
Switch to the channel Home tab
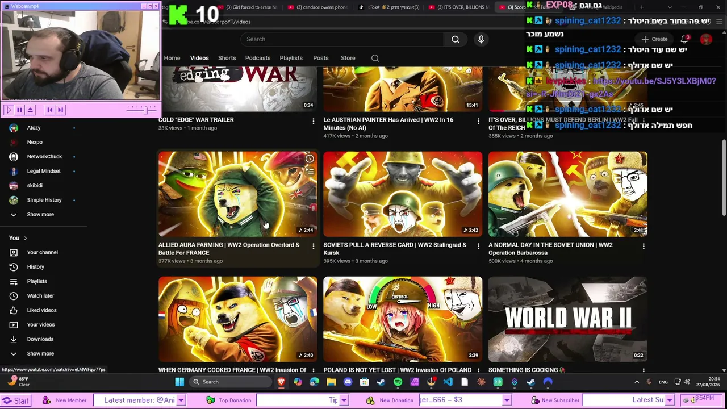coord(172,58)
